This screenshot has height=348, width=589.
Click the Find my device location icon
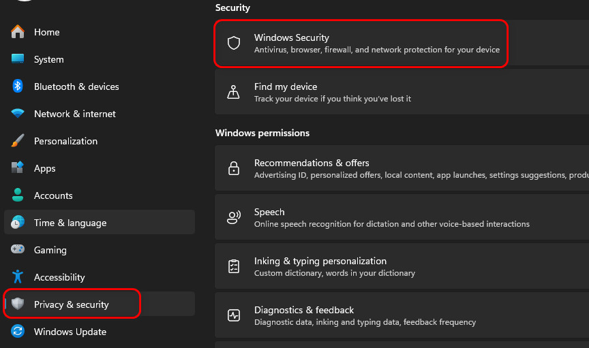tap(234, 93)
